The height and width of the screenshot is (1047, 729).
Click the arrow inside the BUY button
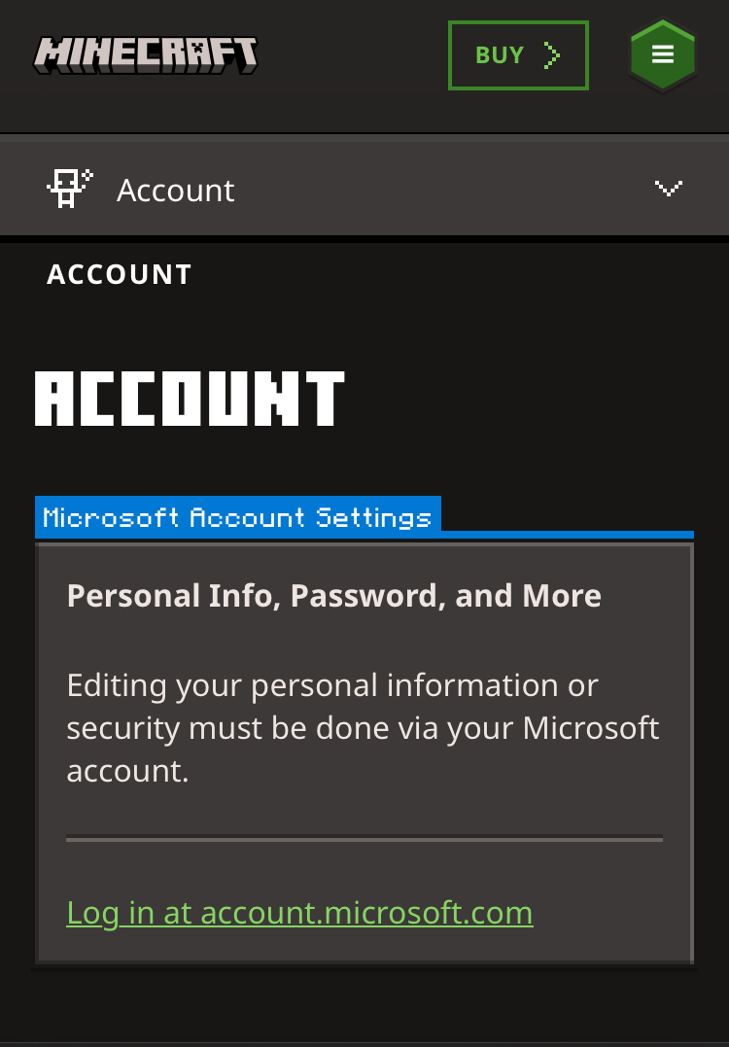[552, 55]
